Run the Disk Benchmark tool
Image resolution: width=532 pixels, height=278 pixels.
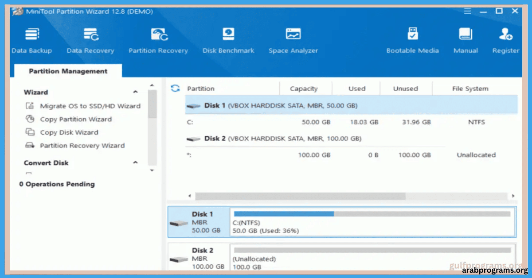pyautogui.click(x=228, y=41)
